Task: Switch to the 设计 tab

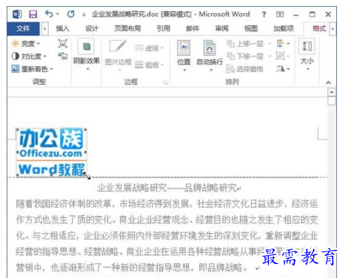Action: click(x=92, y=29)
